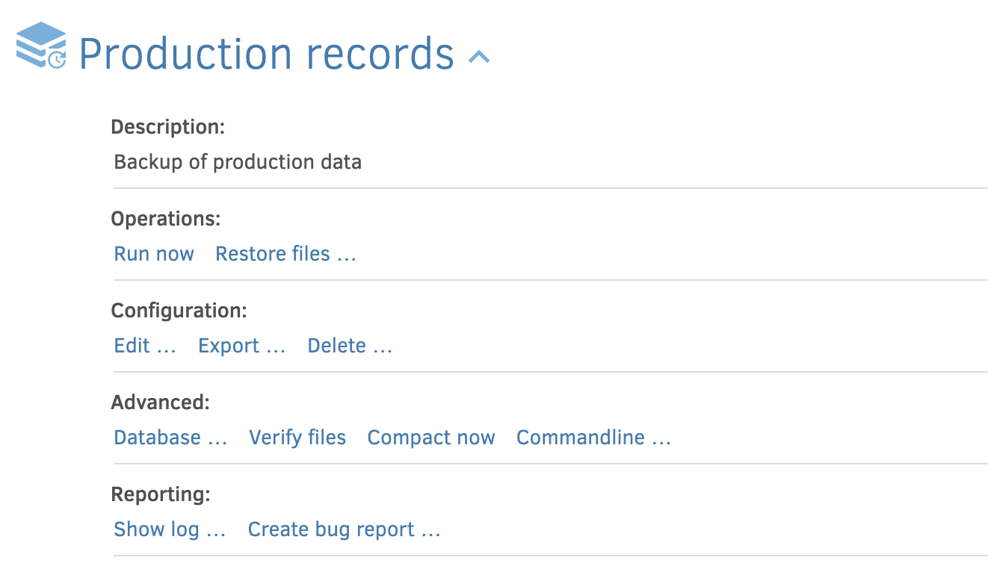Choose Delete under Configuration
Screen dimensions: 988x572
pos(350,346)
